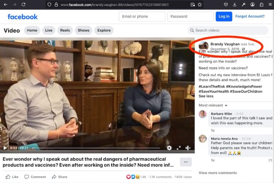Open video settings gear icon

(x=169, y=148)
